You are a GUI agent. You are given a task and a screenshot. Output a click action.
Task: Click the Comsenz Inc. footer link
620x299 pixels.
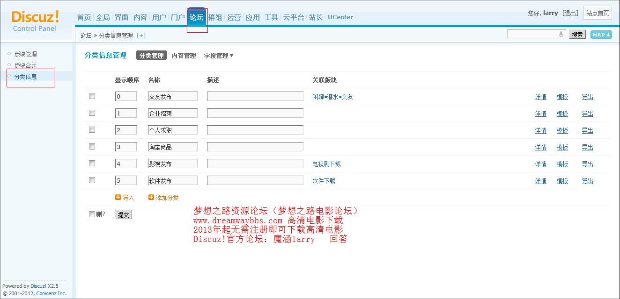coord(51,293)
